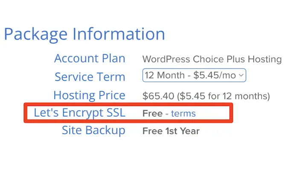The image size is (288, 171).
Task: Click the Hosting Price label
Action: (x=89, y=95)
